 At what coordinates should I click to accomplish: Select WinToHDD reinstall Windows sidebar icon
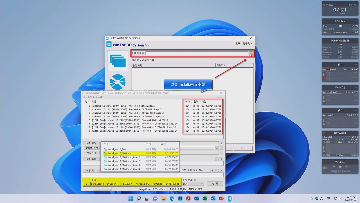coord(118,61)
